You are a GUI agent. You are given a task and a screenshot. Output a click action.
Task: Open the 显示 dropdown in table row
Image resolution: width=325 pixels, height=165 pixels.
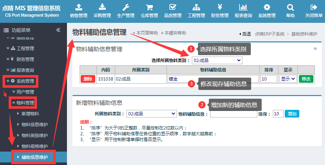[288, 79]
